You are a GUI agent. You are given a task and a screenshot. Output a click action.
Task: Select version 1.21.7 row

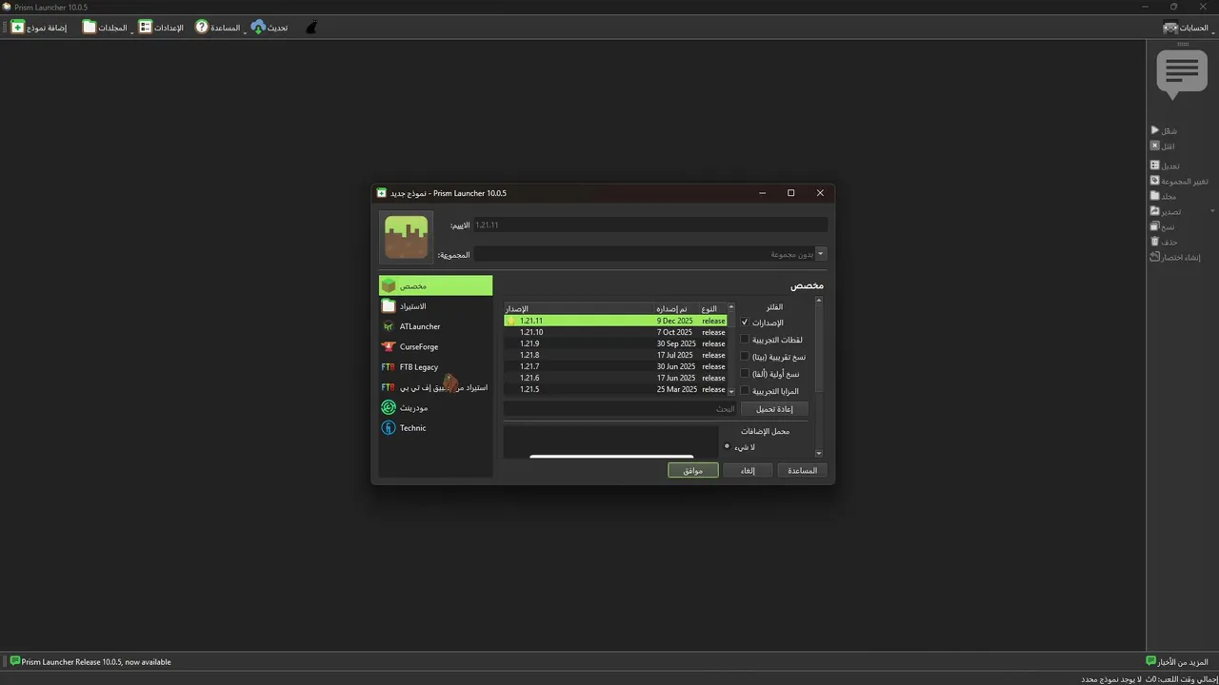(615, 366)
